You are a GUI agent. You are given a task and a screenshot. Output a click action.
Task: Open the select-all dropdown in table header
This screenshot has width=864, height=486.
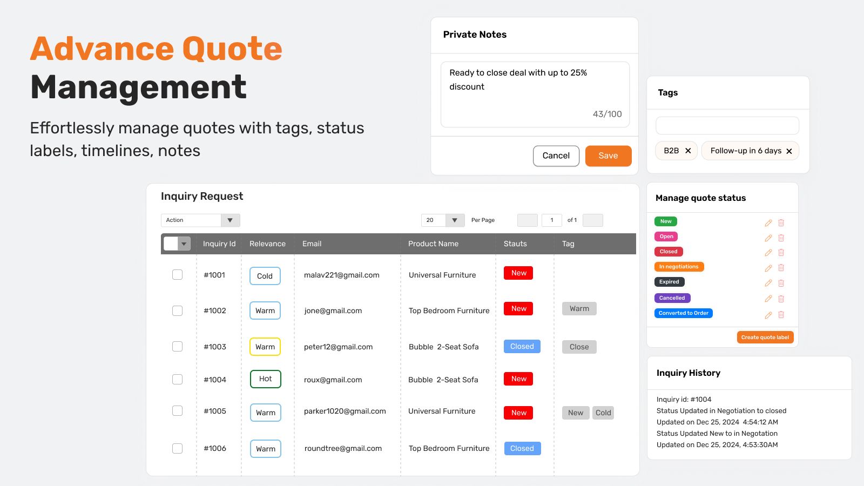(x=184, y=244)
